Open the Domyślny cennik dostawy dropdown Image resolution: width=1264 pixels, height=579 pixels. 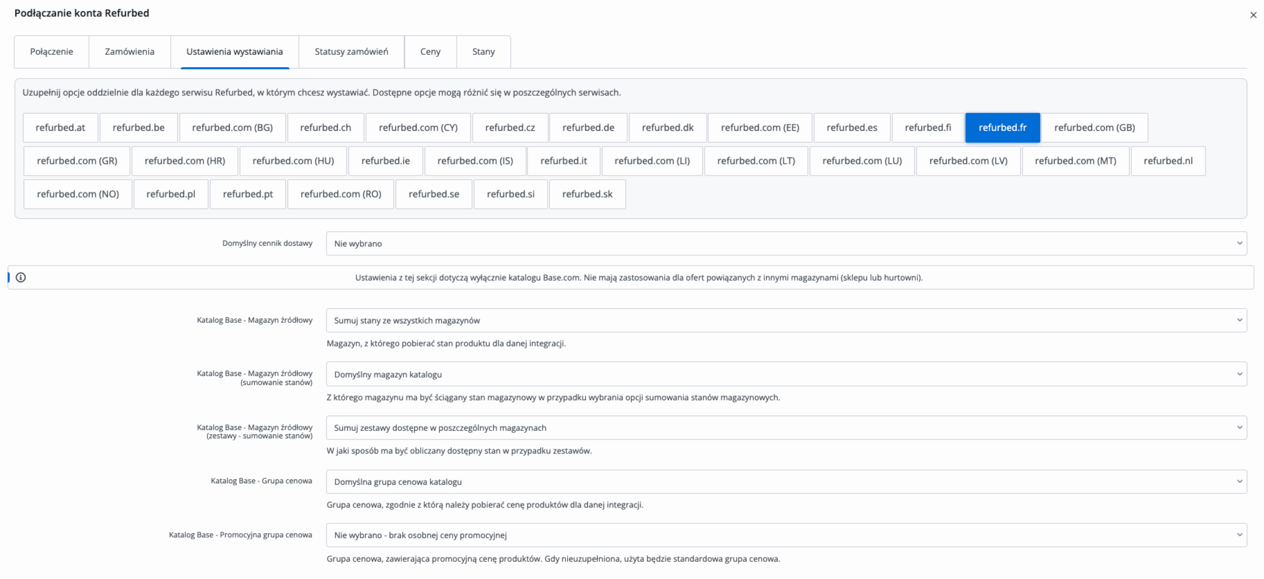[x=786, y=243]
